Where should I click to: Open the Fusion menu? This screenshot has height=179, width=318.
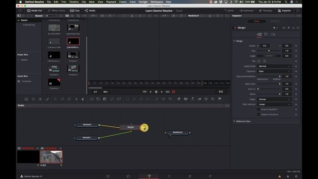[123, 2]
